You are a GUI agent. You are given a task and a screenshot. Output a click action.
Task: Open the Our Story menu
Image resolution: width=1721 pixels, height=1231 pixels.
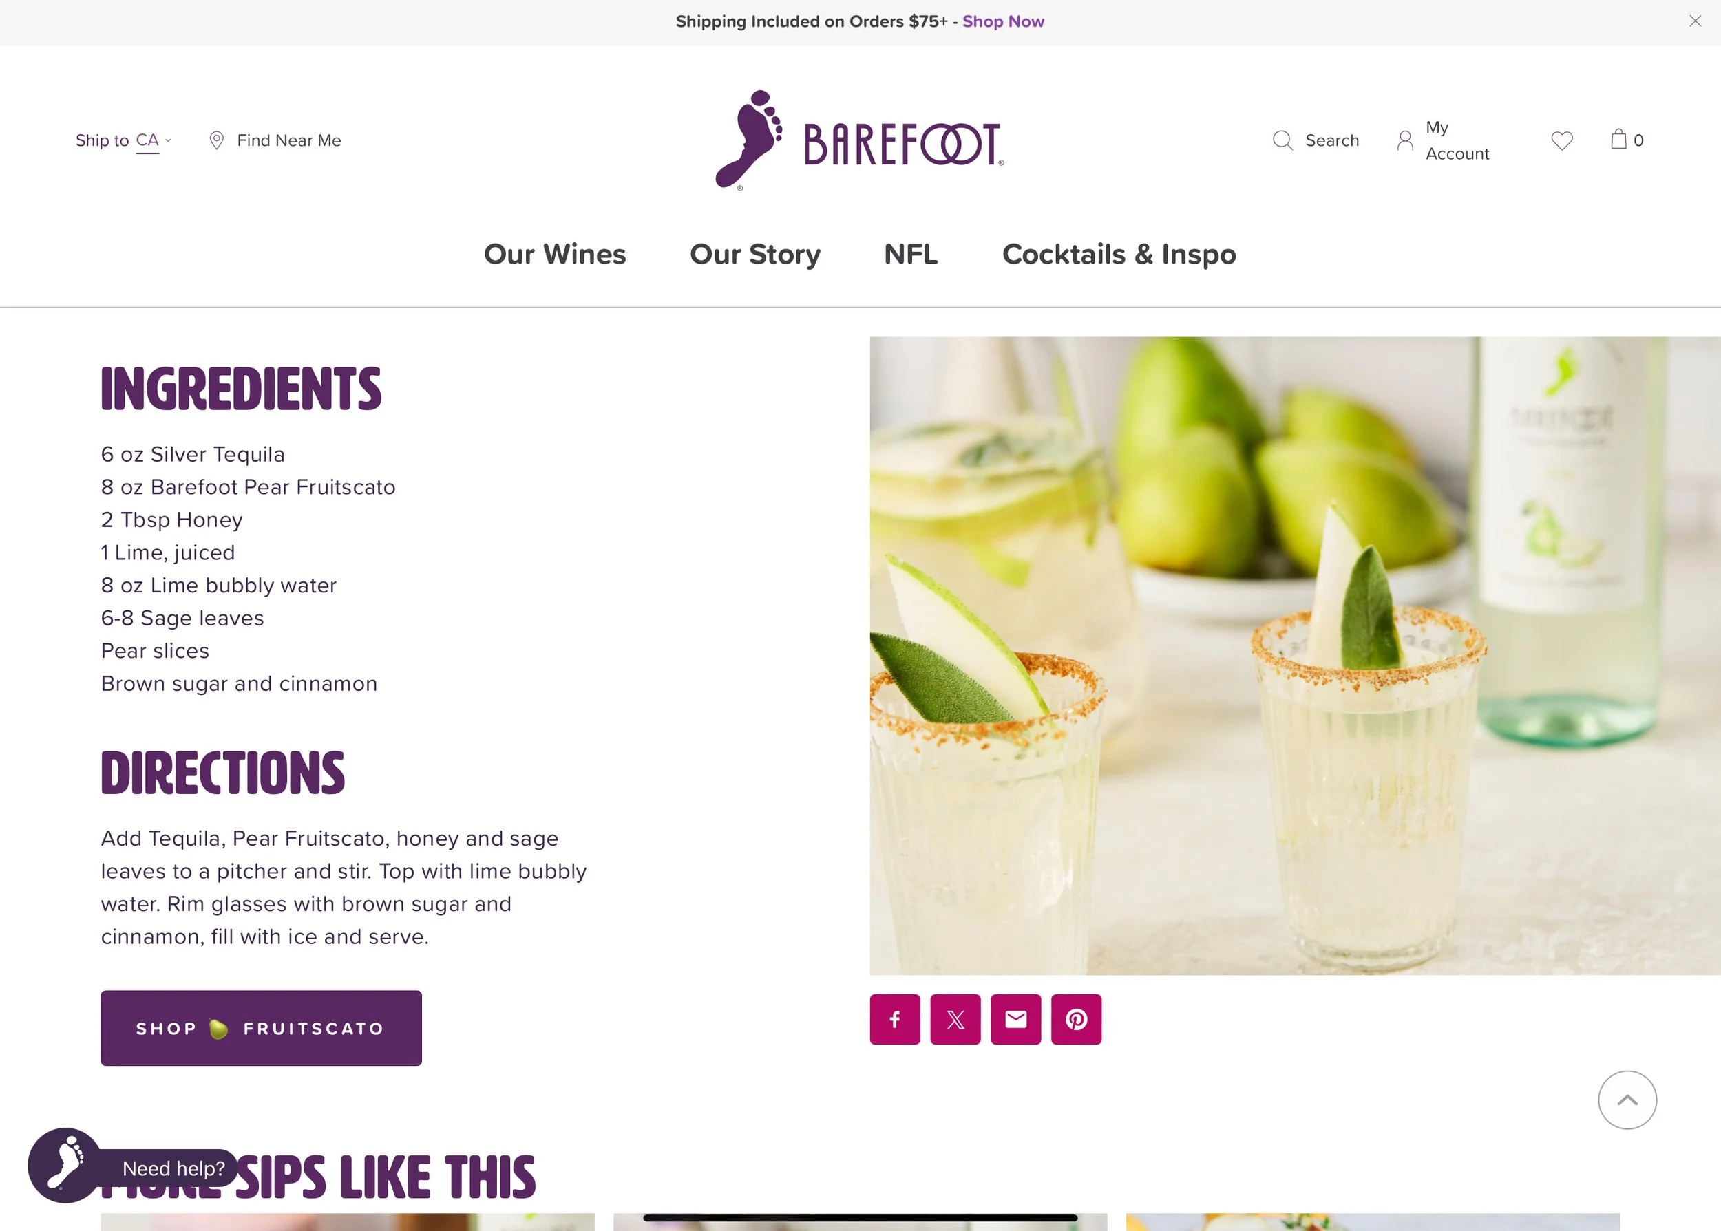click(755, 254)
